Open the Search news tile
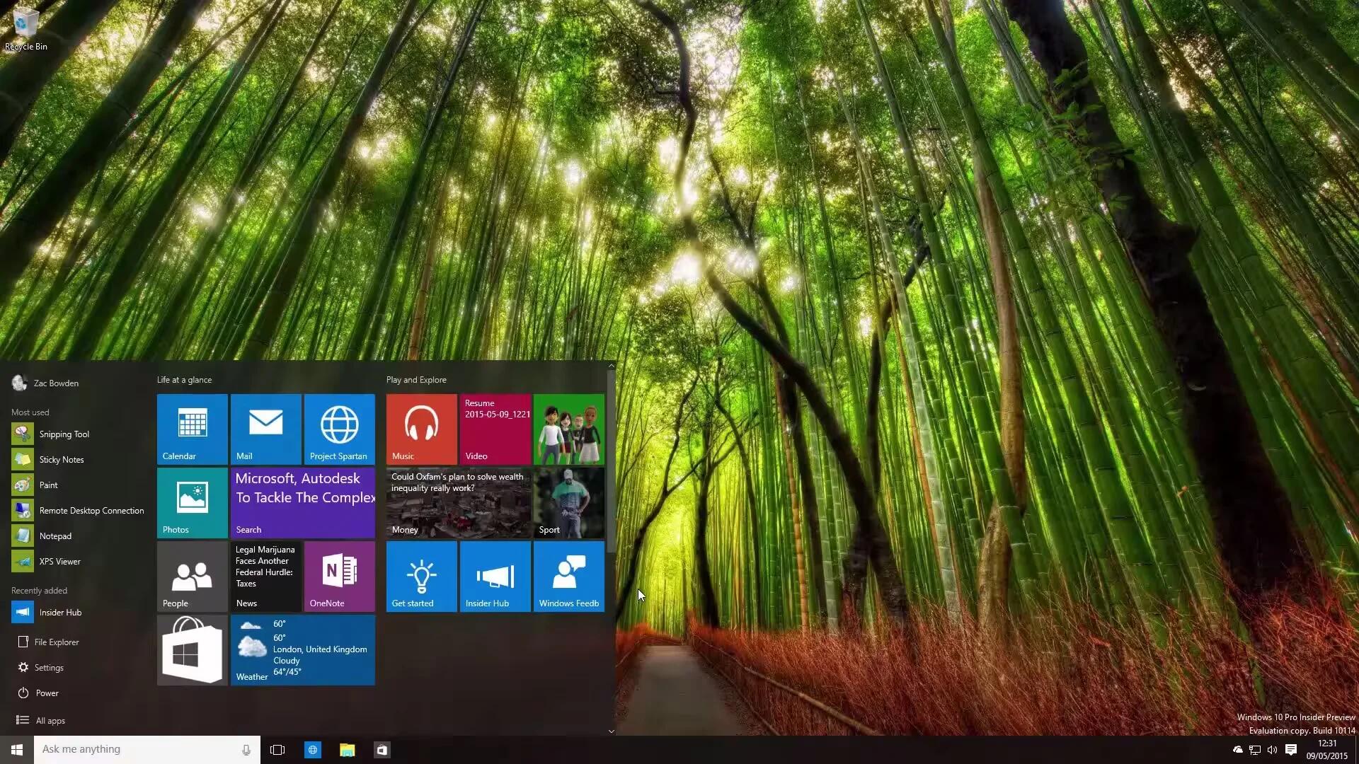The width and height of the screenshot is (1359, 764). coord(303,503)
